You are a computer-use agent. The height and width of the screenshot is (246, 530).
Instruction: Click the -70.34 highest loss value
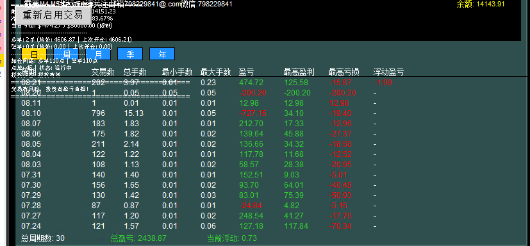tap(340, 226)
